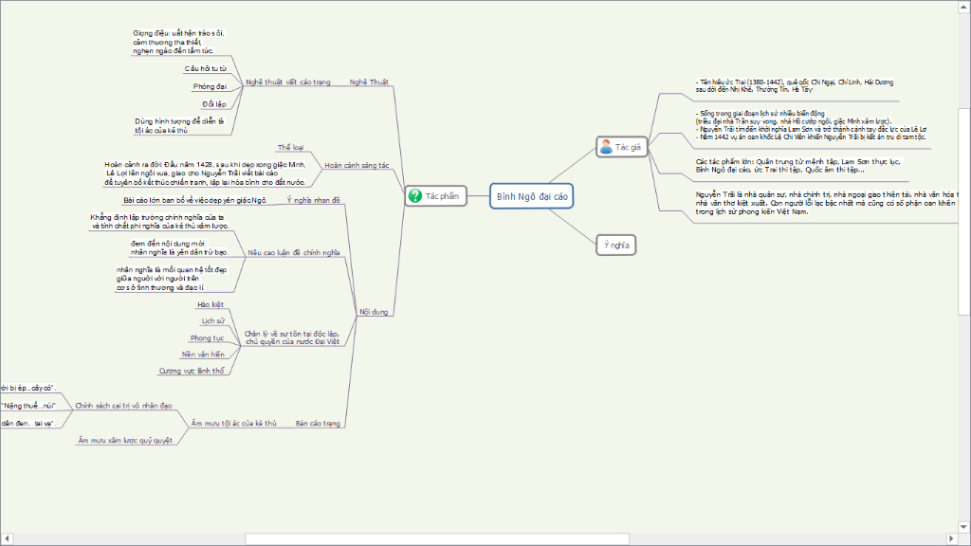Select the Ý nghĩa nhan đề subtopic

[313, 200]
